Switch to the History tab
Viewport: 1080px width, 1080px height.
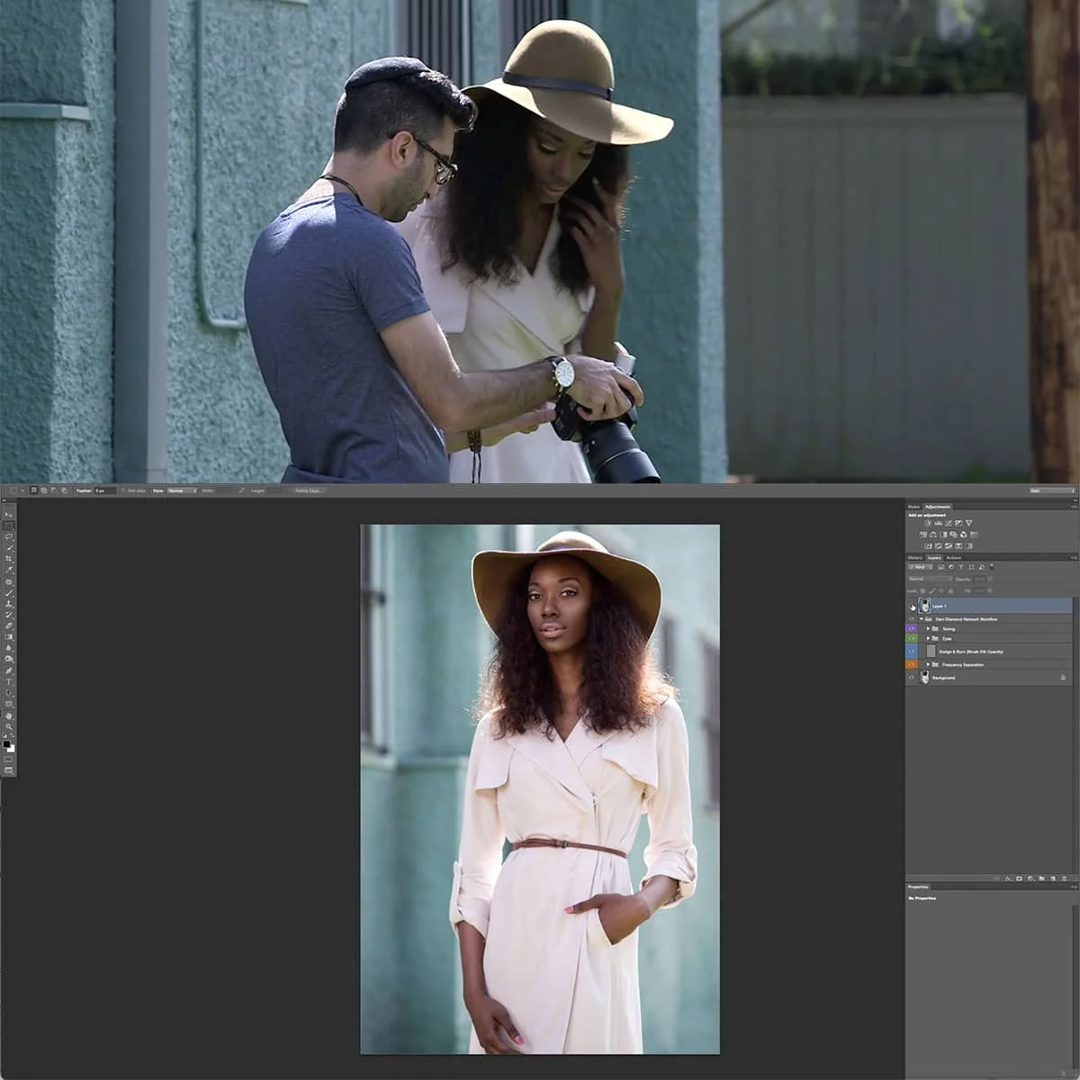pos(915,558)
